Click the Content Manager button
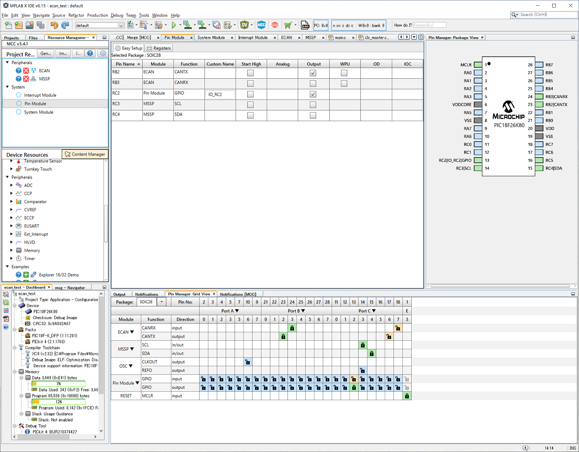Viewport: 579px width, 452px height. click(x=85, y=154)
